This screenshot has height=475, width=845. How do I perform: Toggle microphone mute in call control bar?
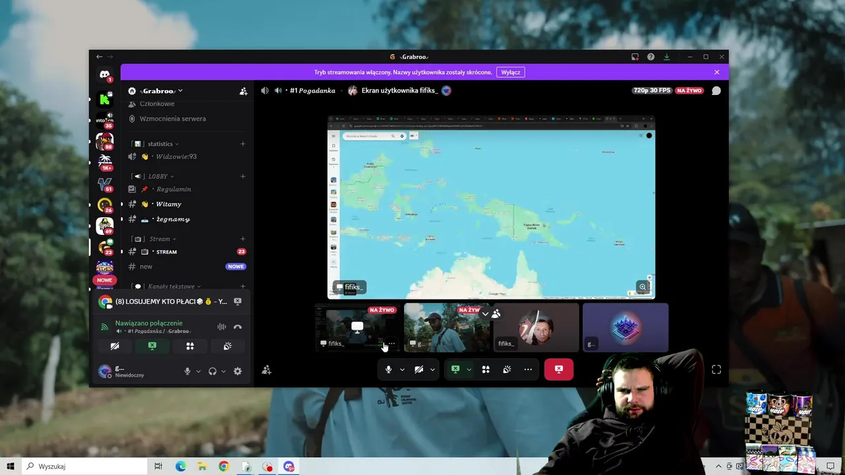point(388,369)
